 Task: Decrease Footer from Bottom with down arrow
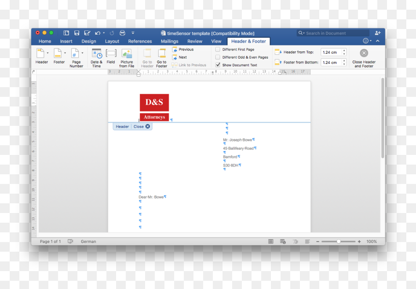(x=344, y=64)
